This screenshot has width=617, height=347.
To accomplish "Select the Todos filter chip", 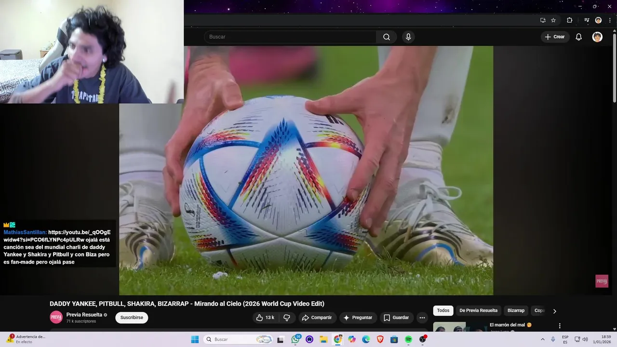I will pos(443,310).
